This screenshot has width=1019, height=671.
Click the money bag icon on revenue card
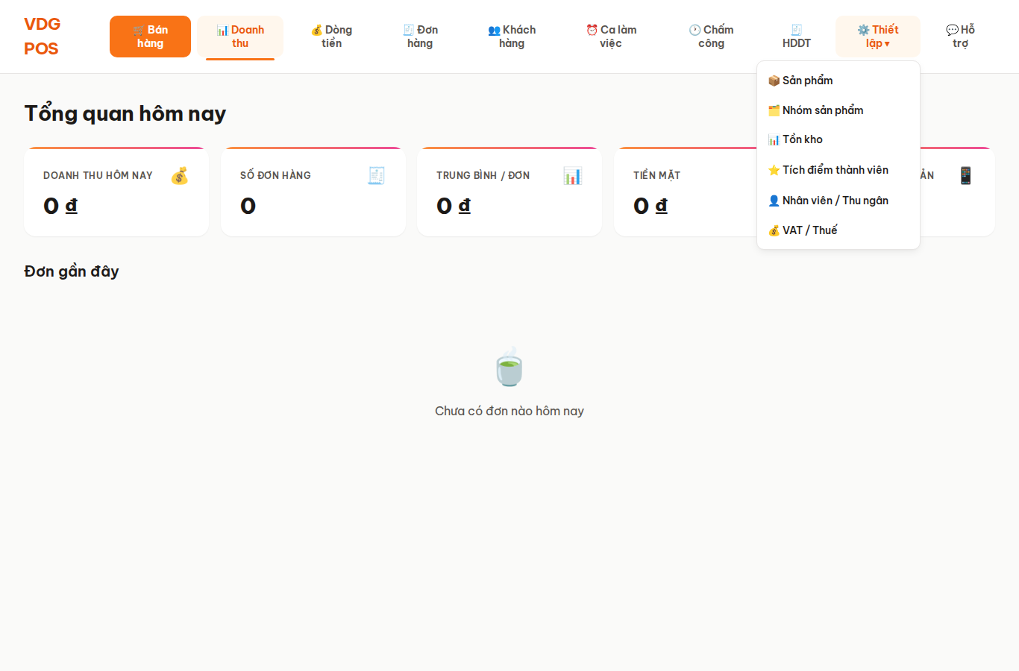pyautogui.click(x=180, y=176)
